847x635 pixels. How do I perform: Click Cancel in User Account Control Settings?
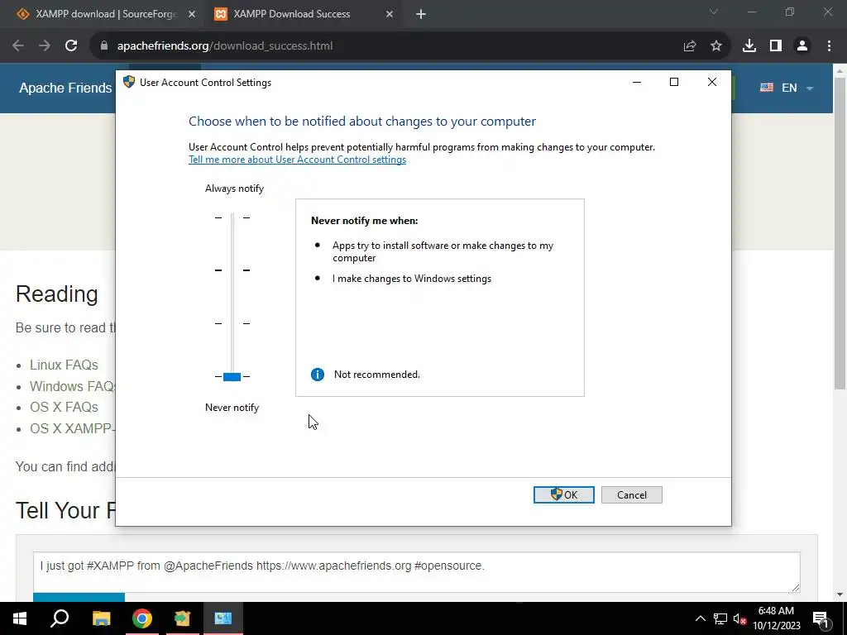tap(631, 494)
